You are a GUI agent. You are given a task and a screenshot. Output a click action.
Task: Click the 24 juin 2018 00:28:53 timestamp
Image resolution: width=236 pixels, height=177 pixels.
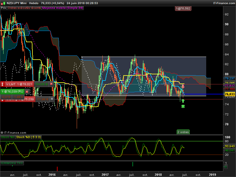pyautogui.click(x=82, y=3)
